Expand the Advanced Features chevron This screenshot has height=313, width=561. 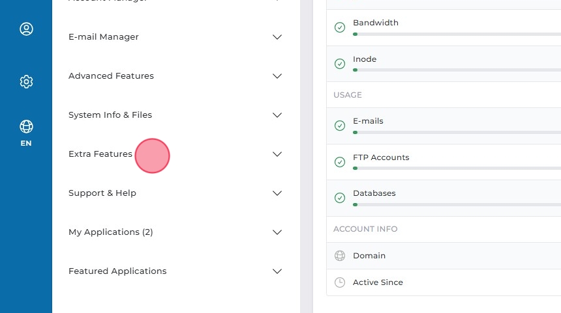pos(277,76)
